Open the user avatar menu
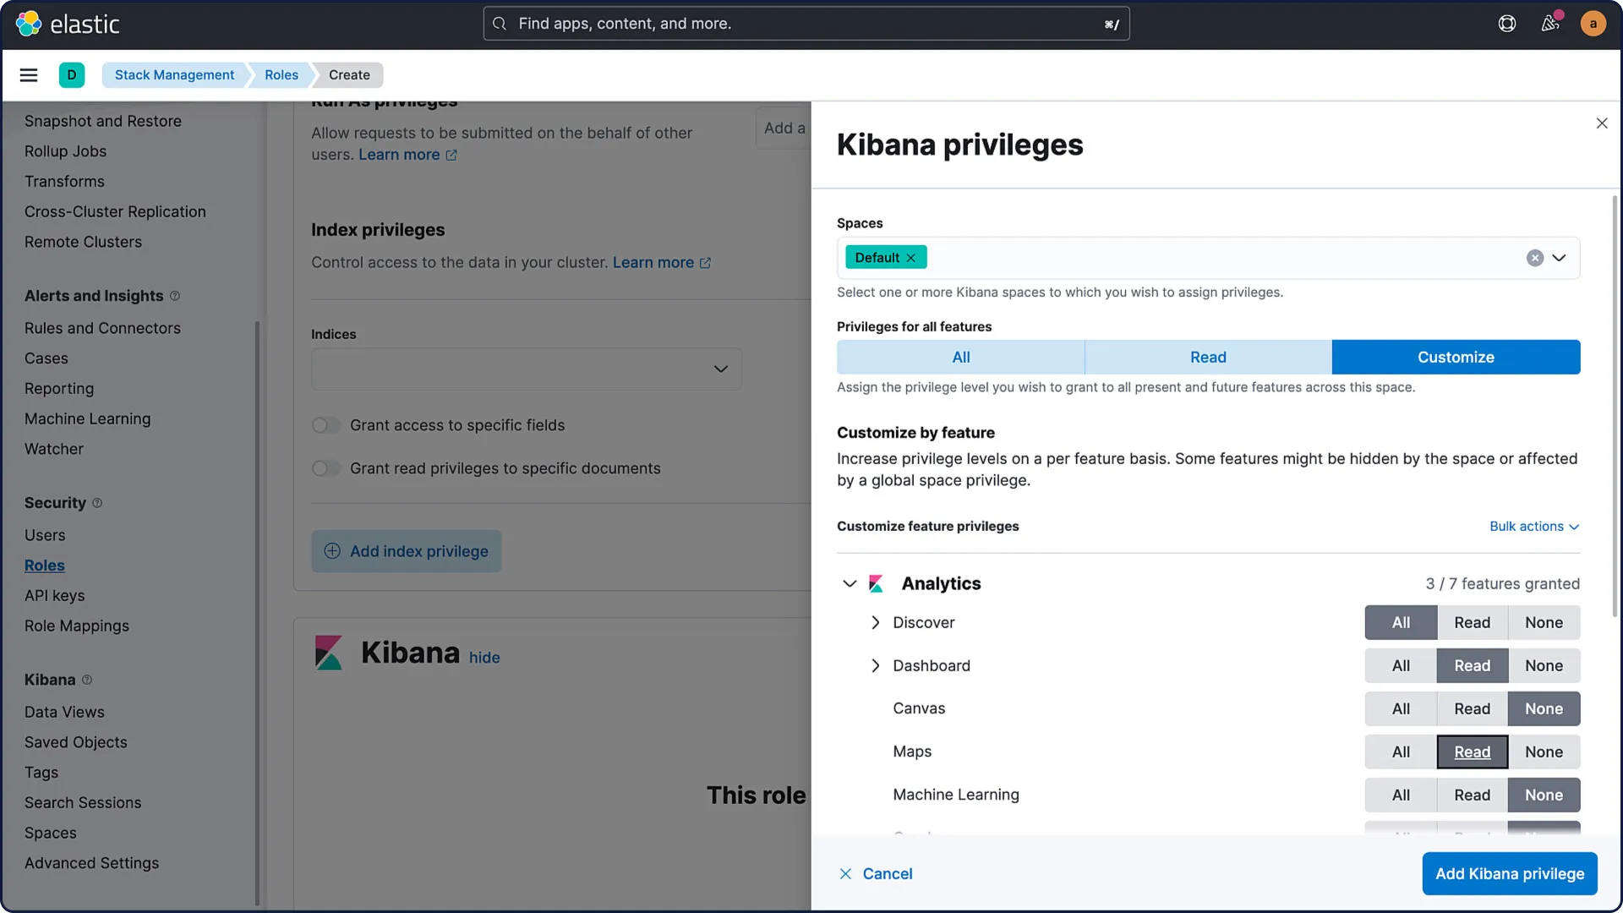 pos(1593,24)
